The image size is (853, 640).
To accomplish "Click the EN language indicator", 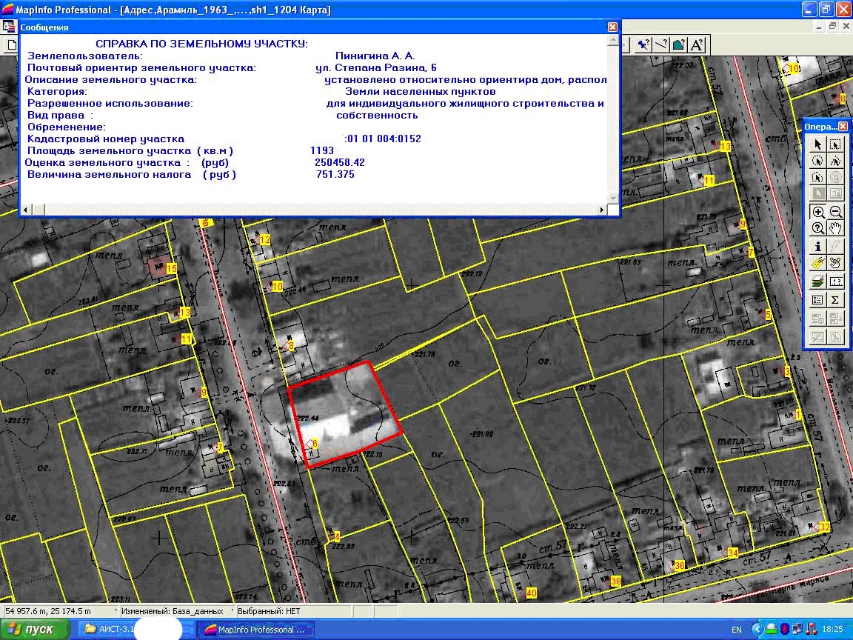I will point(737,630).
